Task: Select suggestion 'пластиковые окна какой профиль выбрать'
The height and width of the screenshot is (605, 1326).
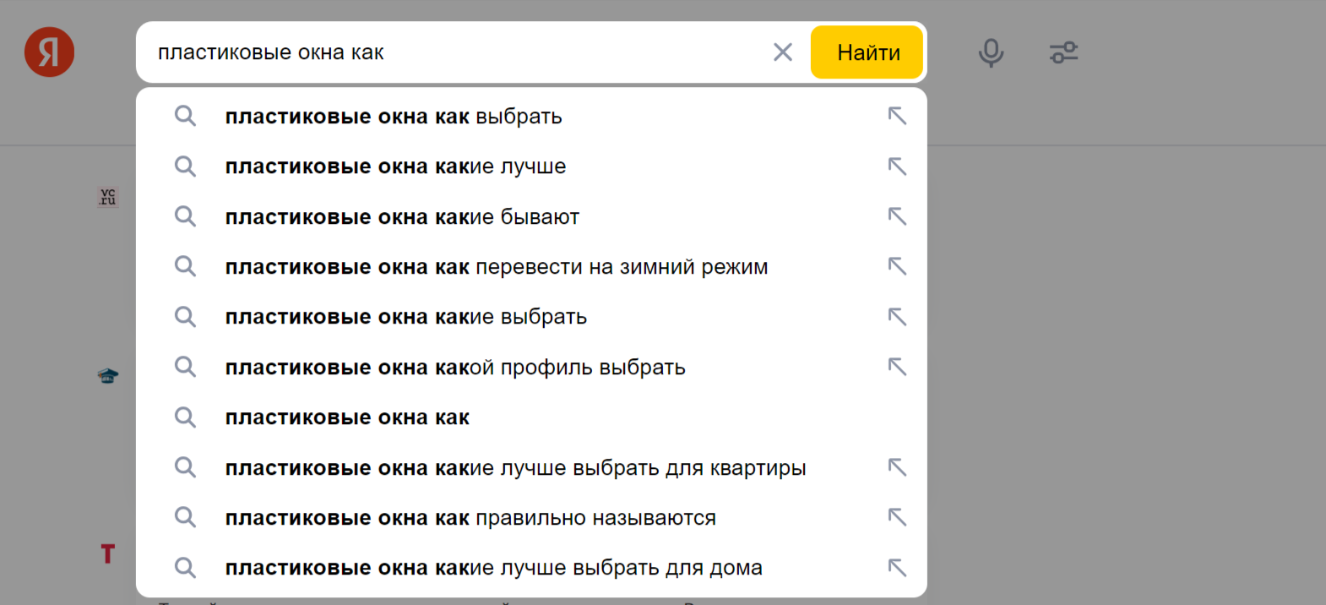Action: (455, 367)
